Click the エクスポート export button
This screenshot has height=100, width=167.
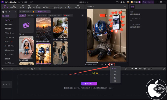pos(148,2)
